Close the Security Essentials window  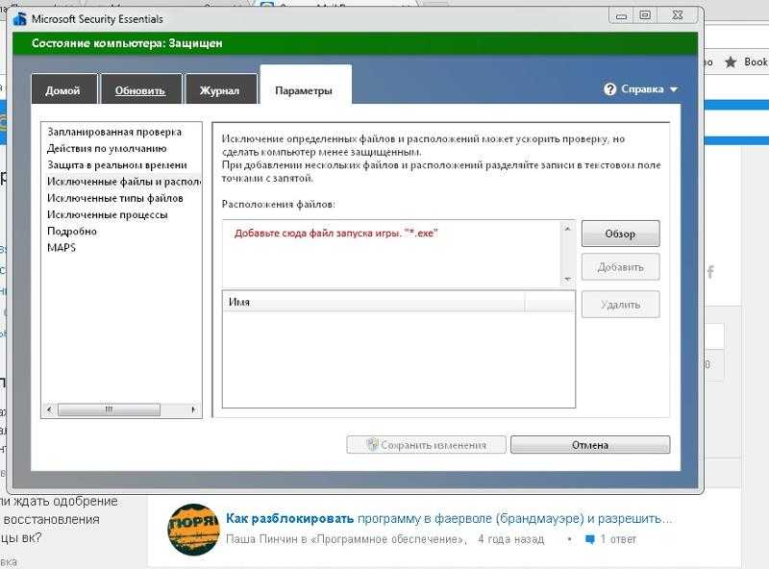[678, 15]
